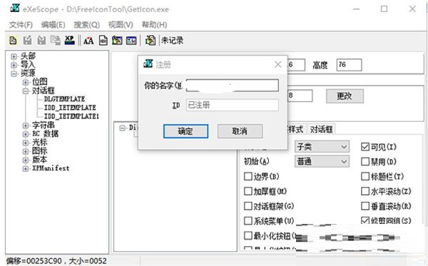
Task: Click the greyed-out Copy toolbar icon
Action: tap(55, 41)
